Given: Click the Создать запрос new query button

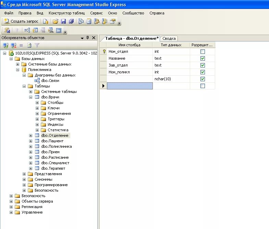Looking at the screenshot, I should [x=21, y=21].
